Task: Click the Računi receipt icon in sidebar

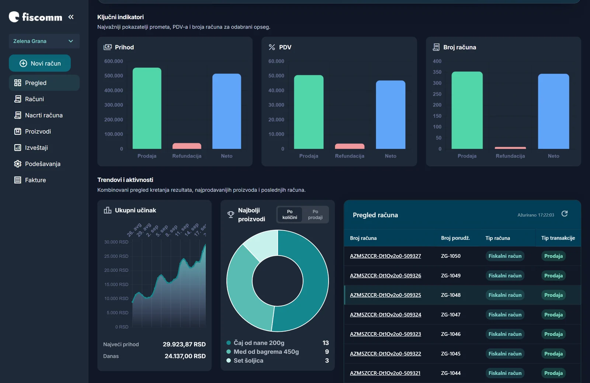Action: (18, 99)
